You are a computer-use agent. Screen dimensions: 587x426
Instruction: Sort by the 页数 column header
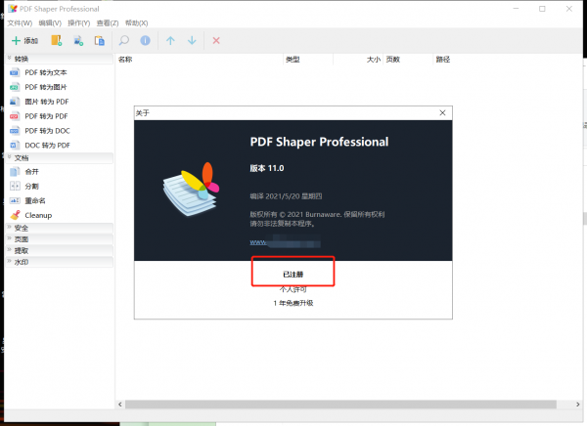[408, 59]
